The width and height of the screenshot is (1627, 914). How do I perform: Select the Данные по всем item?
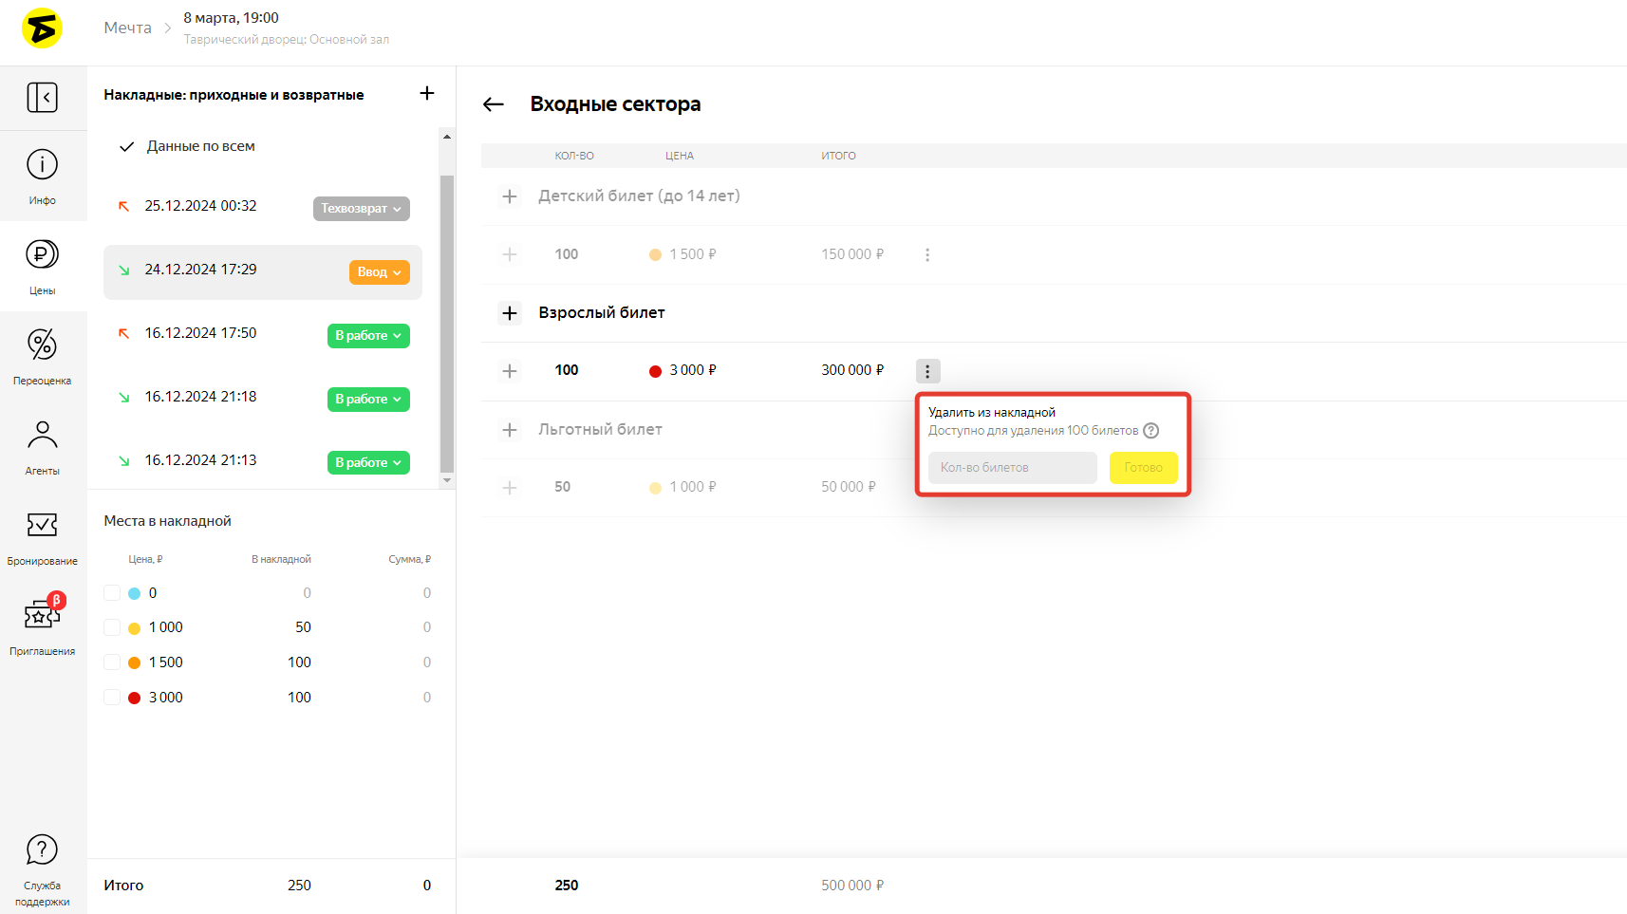point(200,146)
